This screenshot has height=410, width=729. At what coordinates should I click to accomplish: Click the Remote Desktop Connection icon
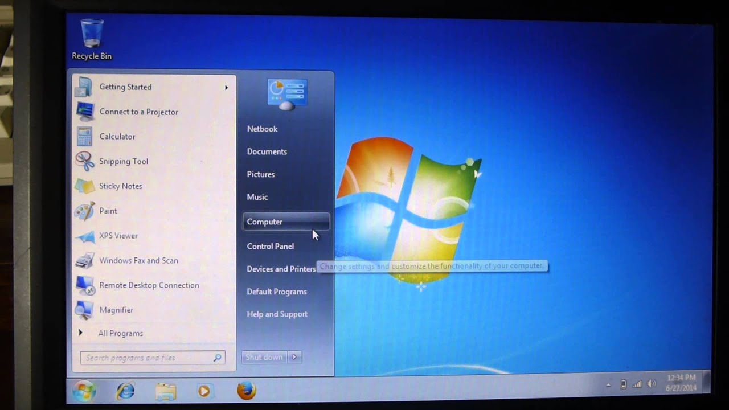(84, 285)
